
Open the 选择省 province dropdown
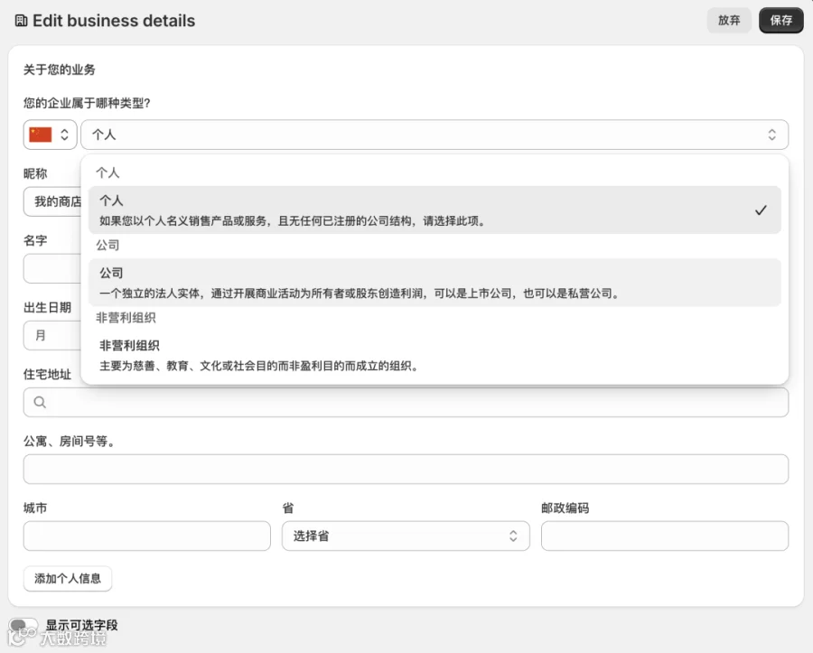406,536
